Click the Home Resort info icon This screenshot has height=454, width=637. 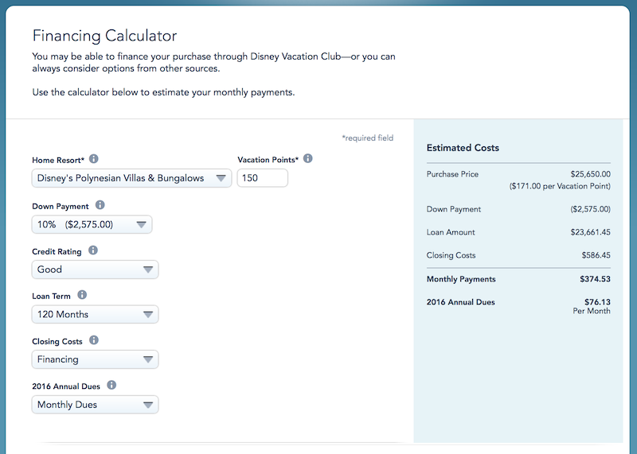click(94, 159)
